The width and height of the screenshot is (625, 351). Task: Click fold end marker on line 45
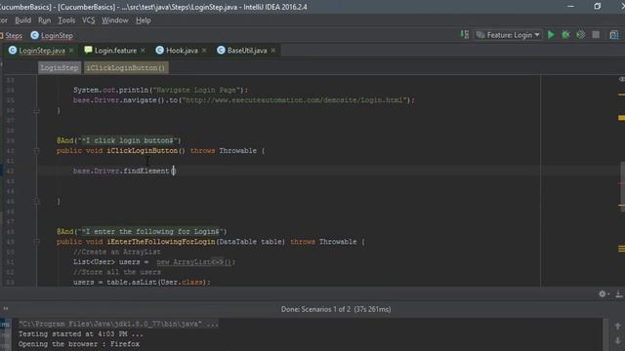pyautogui.click(x=37, y=202)
